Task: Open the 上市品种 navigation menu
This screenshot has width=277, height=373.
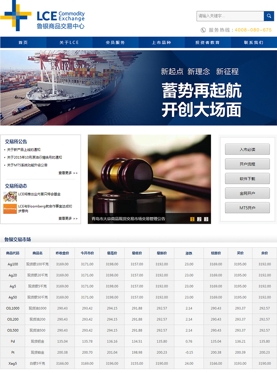Action: [x=161, y=42]
